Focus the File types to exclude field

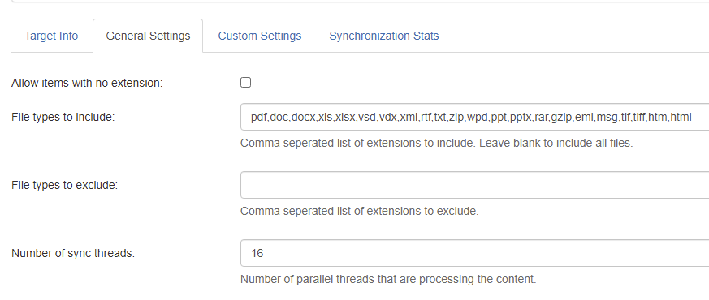coord(475,185)
